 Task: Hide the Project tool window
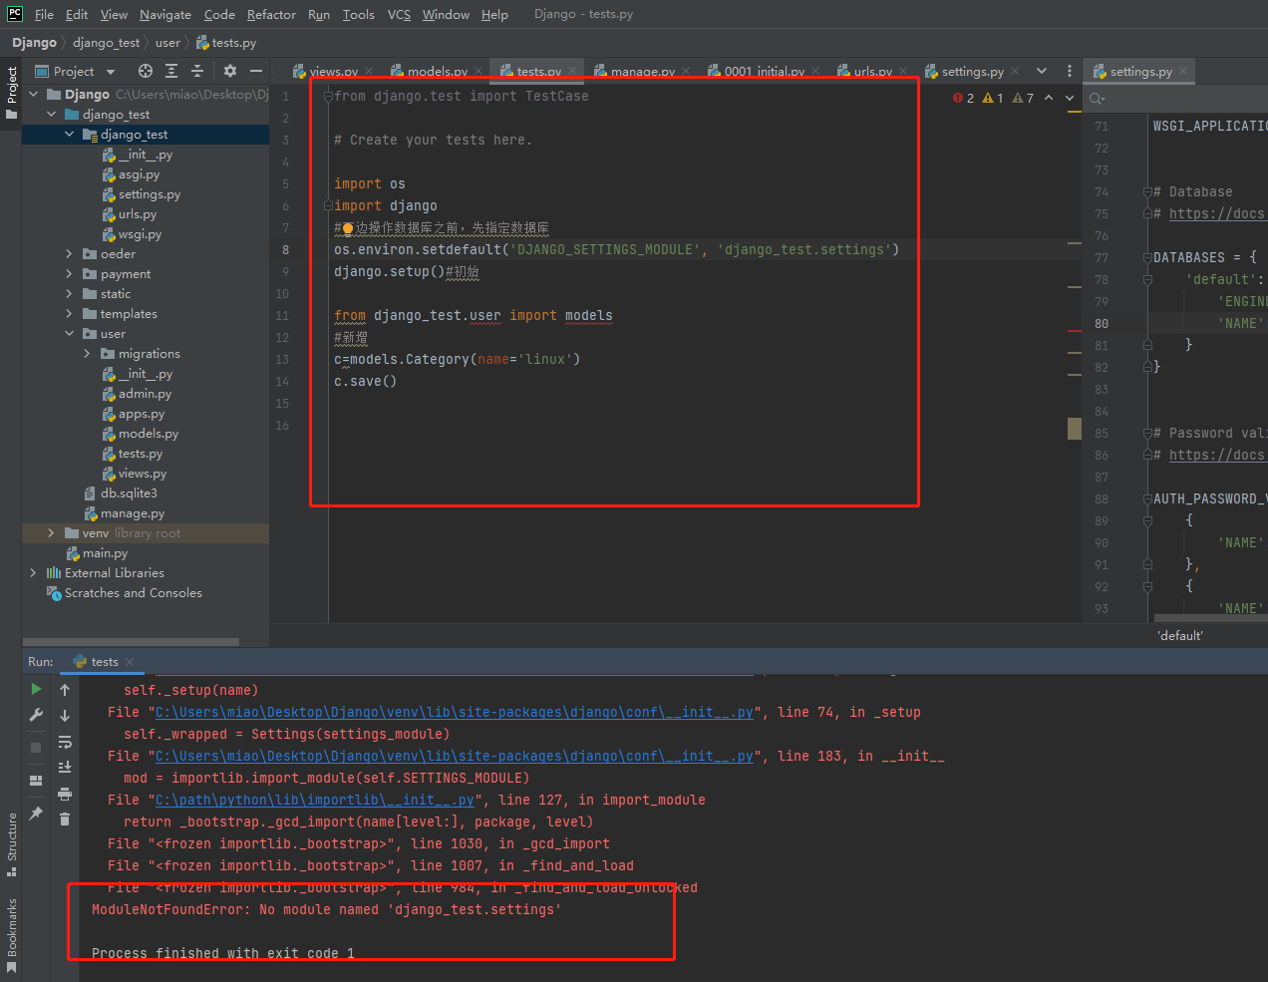pyautogui.click(x=256, y=71)
